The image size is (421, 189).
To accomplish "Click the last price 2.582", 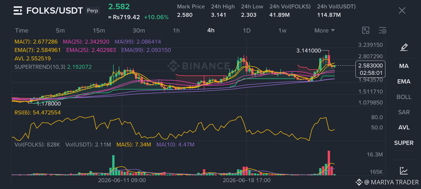I will pyautogui.click(x=119, y=7).
